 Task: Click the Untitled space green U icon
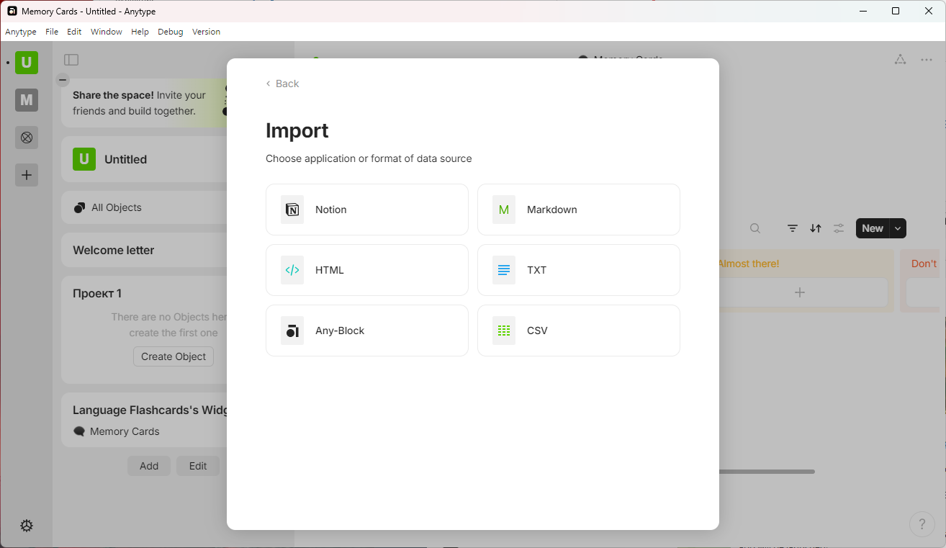point(84,159)
